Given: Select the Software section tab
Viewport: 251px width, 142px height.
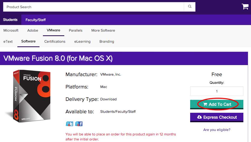Looking at the screenshot, I should click(x=28, y=41).
